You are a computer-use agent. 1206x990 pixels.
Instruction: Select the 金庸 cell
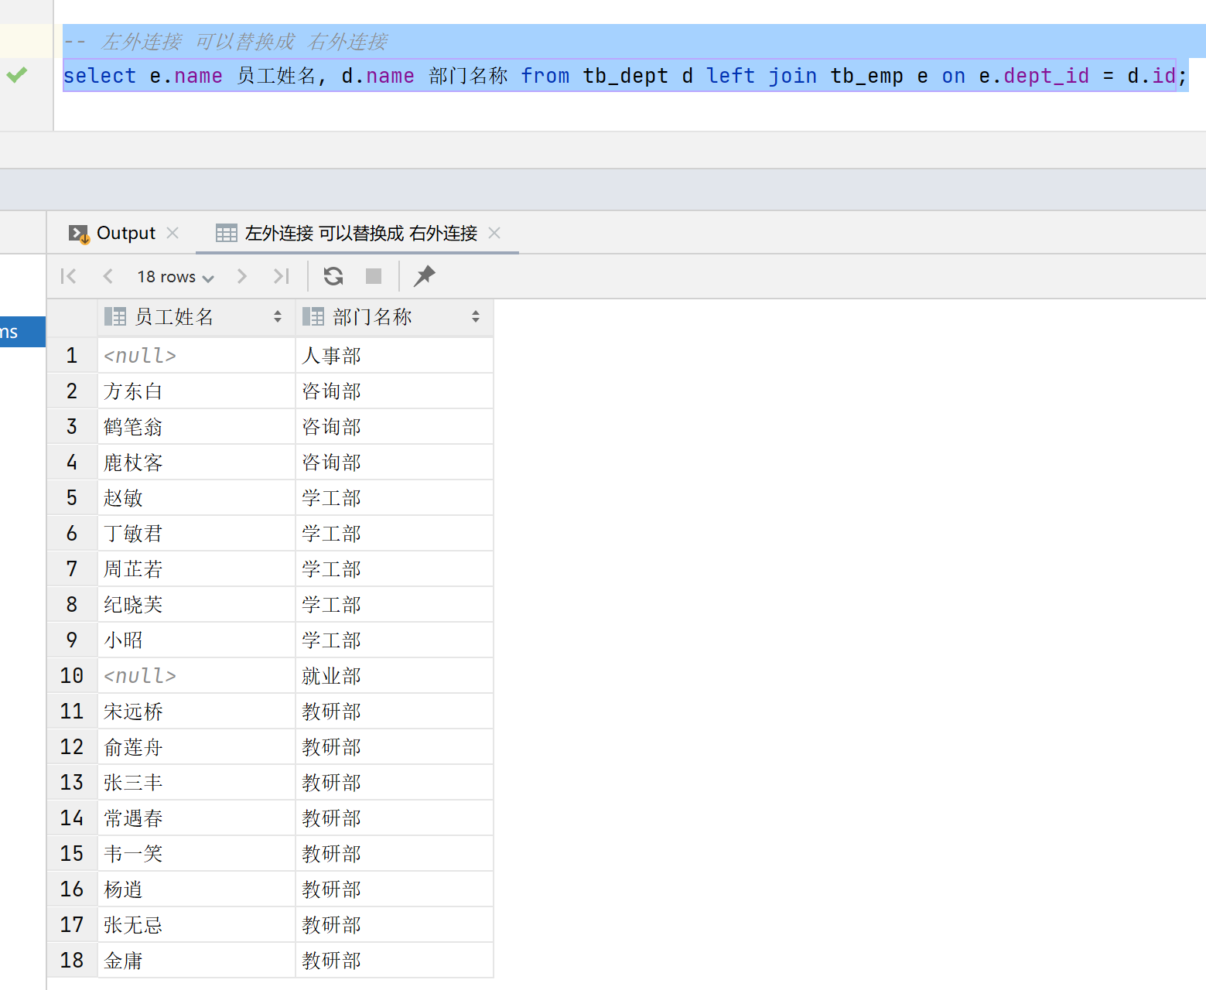196,961
